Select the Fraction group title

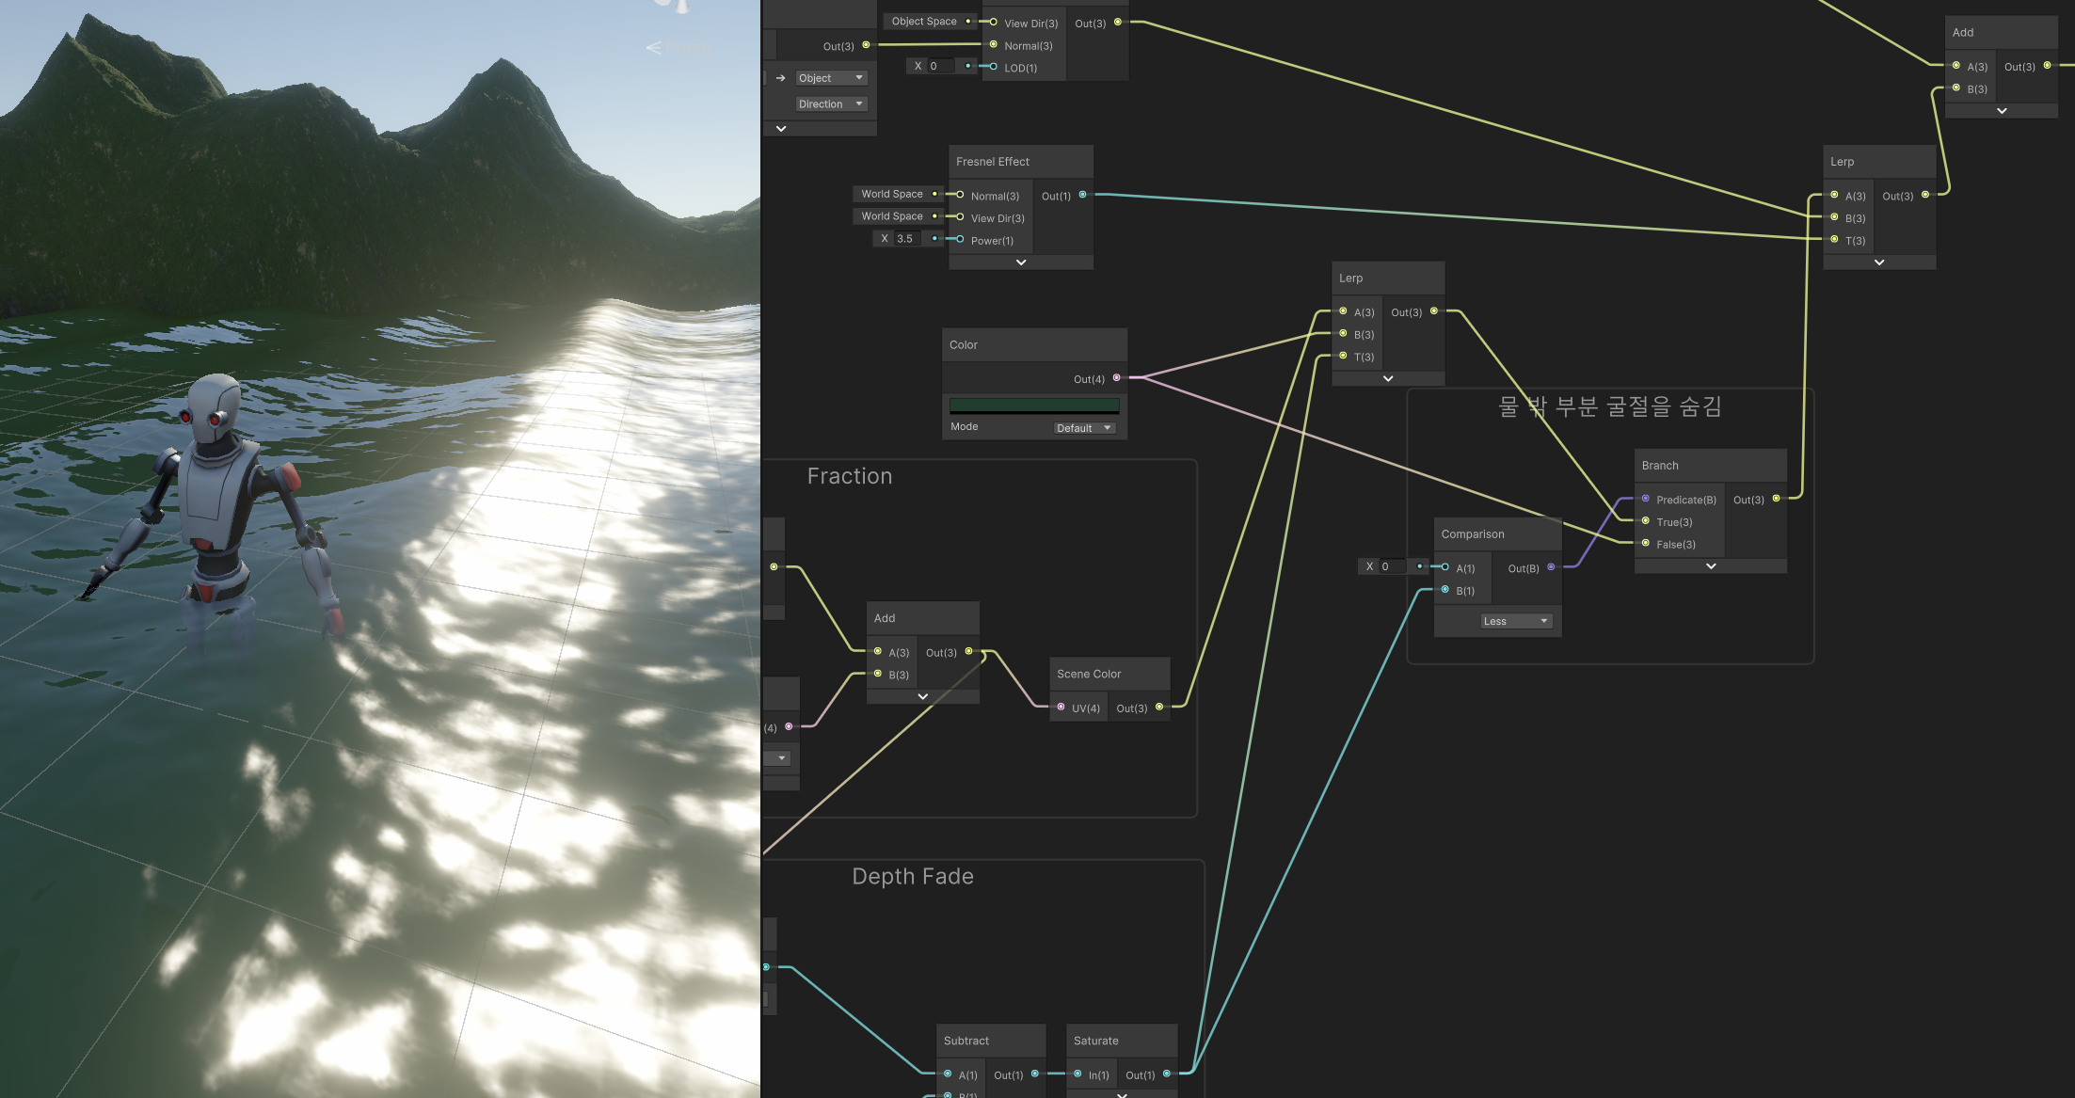(849, 476)
